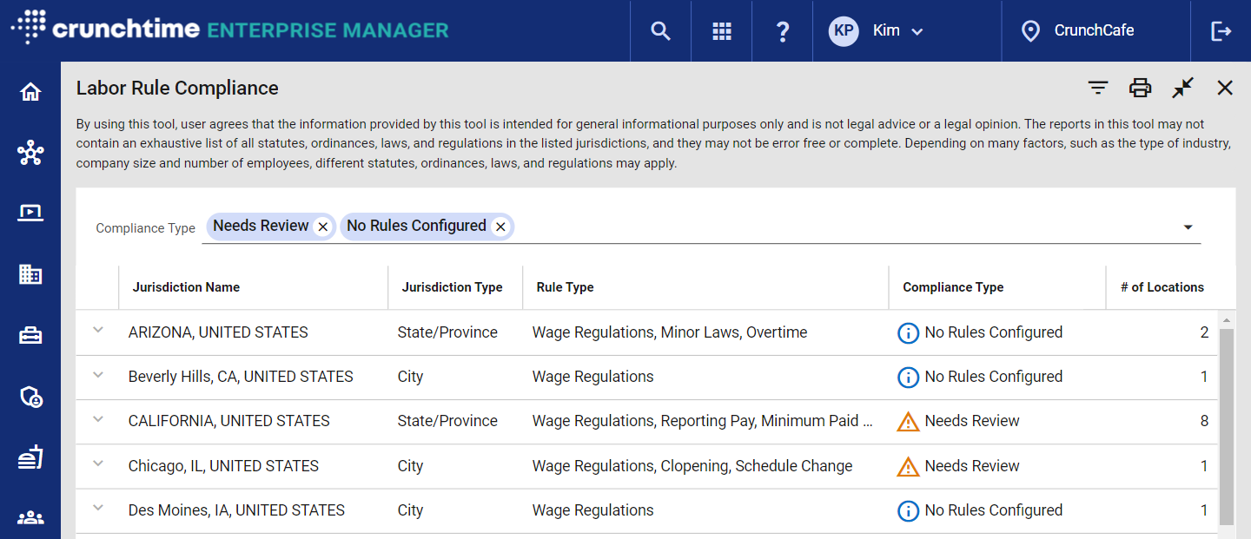This screenshot has height=539, width=1251.
Task: Sort by Rule Type column header
Action: tap(565, 287)
